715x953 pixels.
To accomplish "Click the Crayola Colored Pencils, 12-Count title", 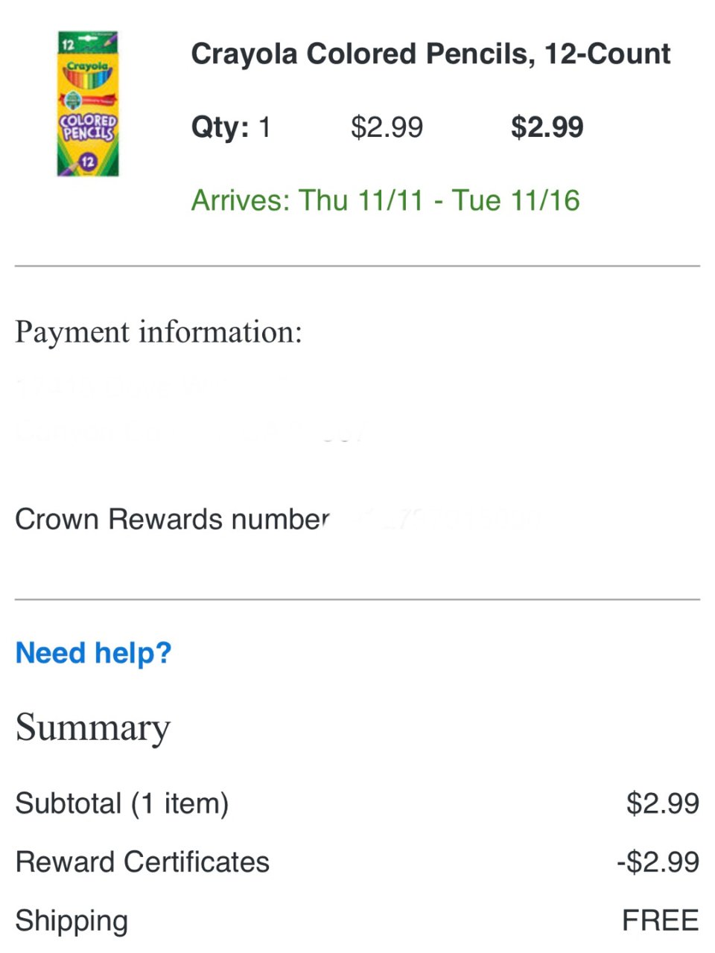I will click(x=430, y=54).
